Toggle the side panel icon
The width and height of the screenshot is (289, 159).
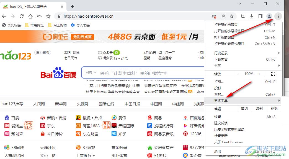pos(260,16)
